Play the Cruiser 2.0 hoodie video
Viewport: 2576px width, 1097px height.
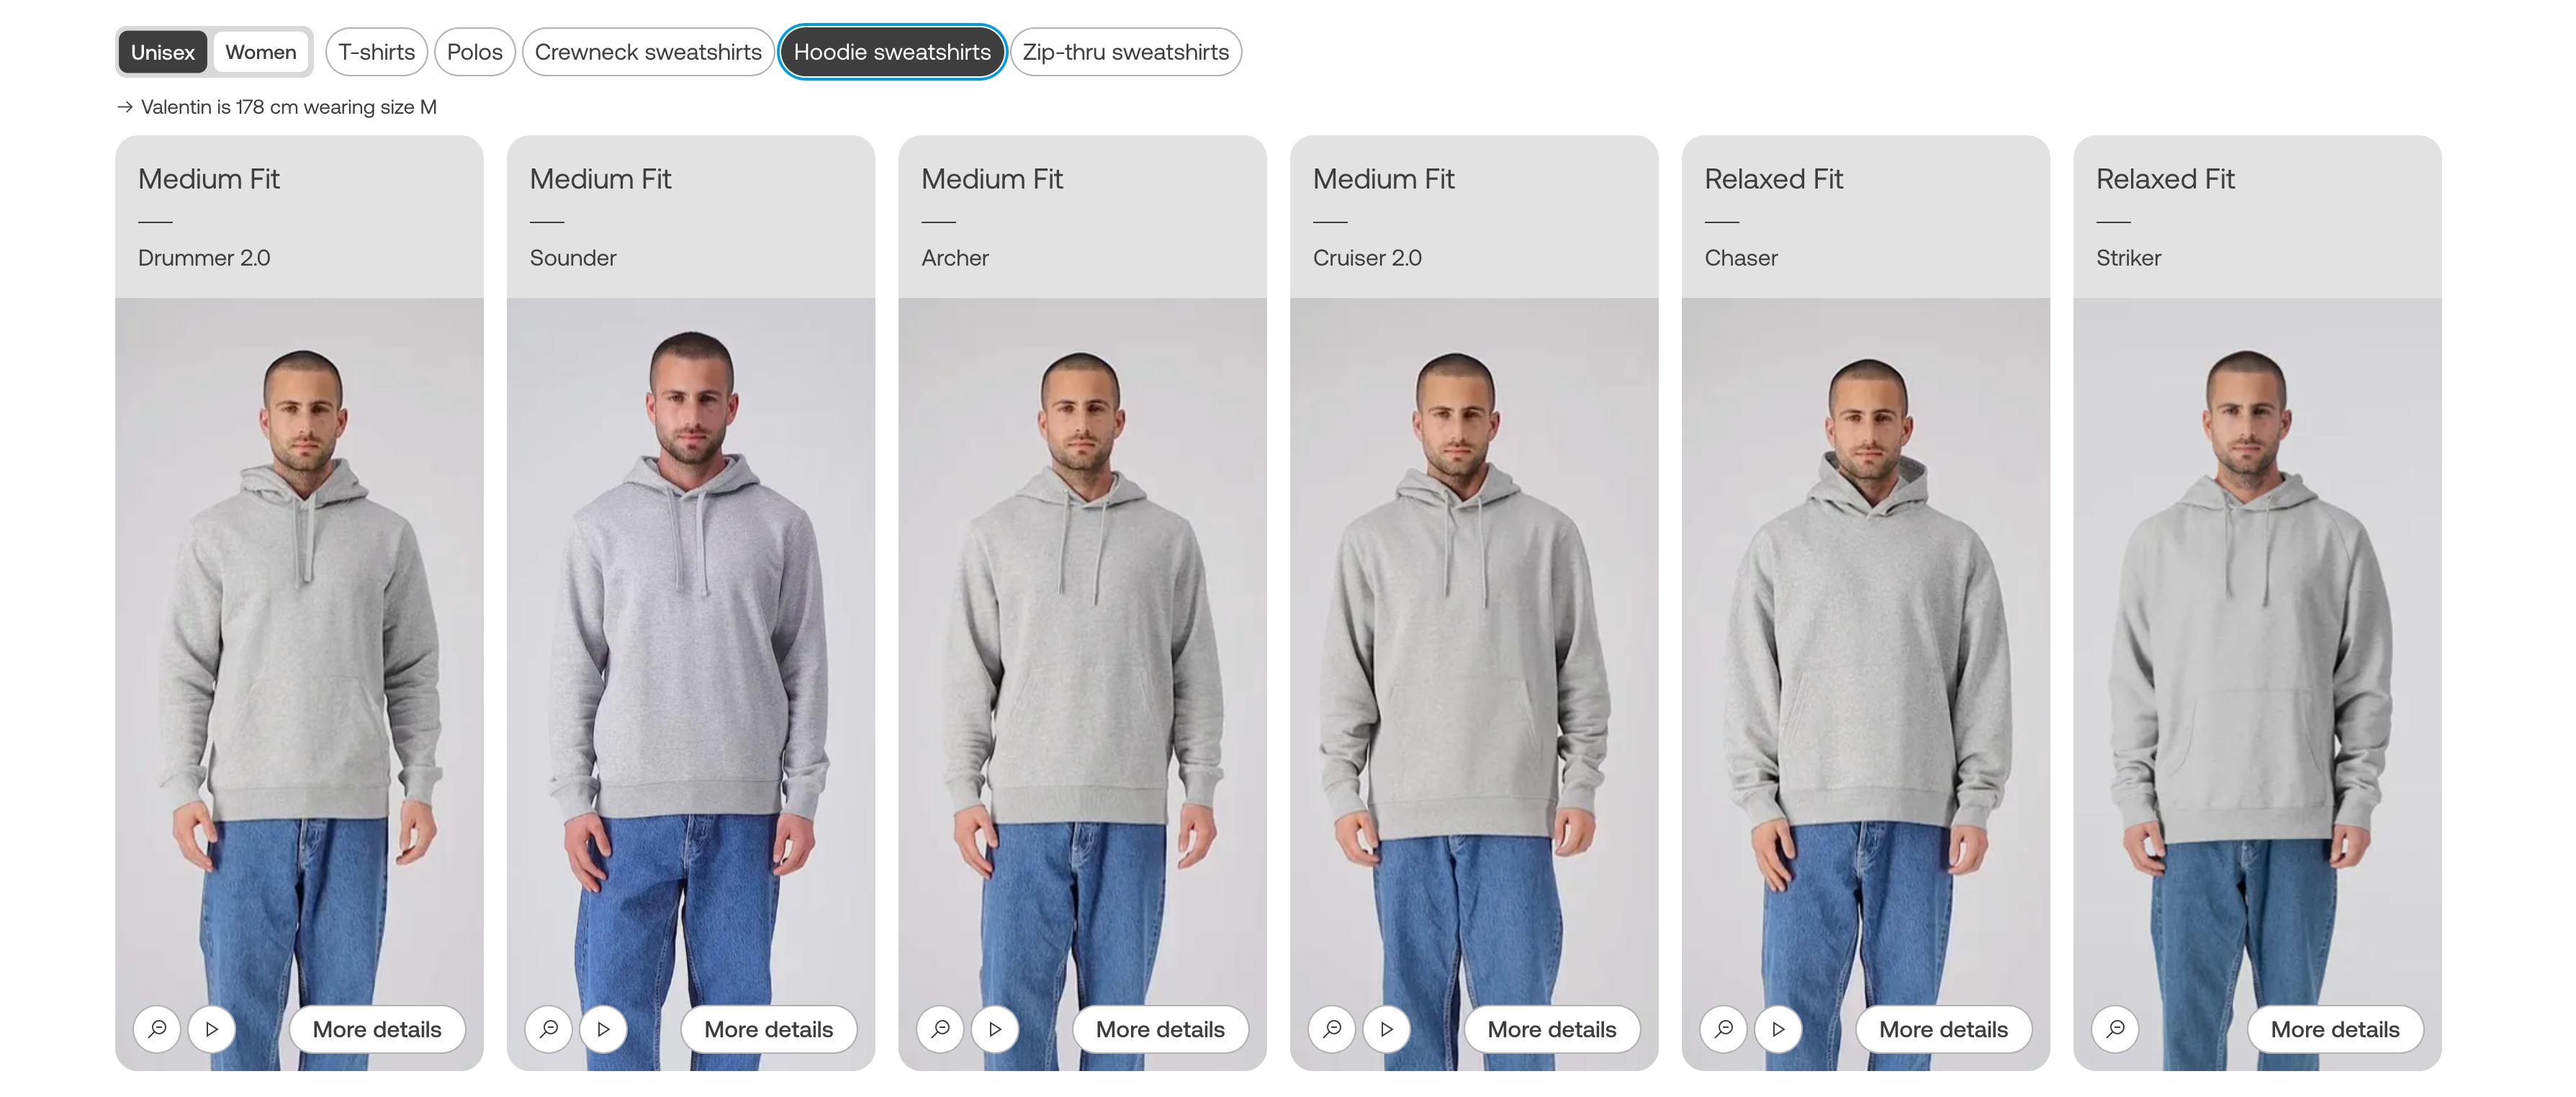point(1387,1029)
